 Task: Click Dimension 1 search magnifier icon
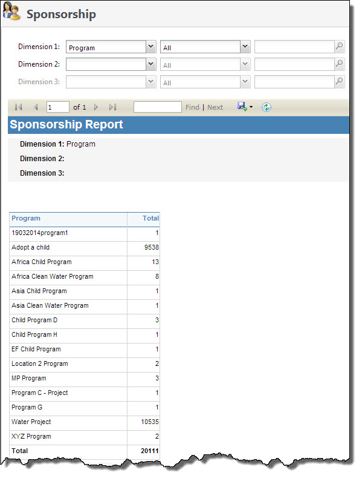pos(340,46)
